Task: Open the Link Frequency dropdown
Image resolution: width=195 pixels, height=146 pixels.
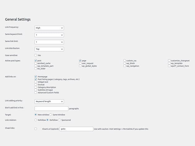Action: click(x=49, y=28)
